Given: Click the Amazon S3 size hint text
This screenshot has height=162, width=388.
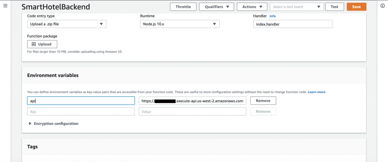Looking at the screenshot, I should 75,52.
